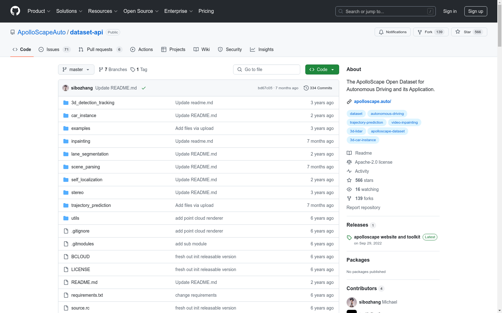
Task: Click the tag icon next to 1 Tag
Action: click(x=133, y=69)
